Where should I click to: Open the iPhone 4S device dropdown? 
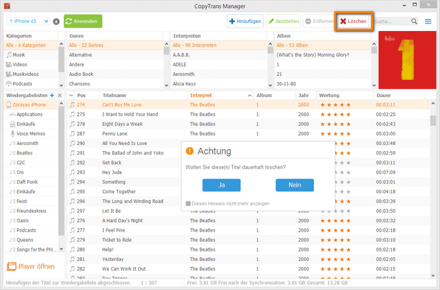click(x=28, y=22)
